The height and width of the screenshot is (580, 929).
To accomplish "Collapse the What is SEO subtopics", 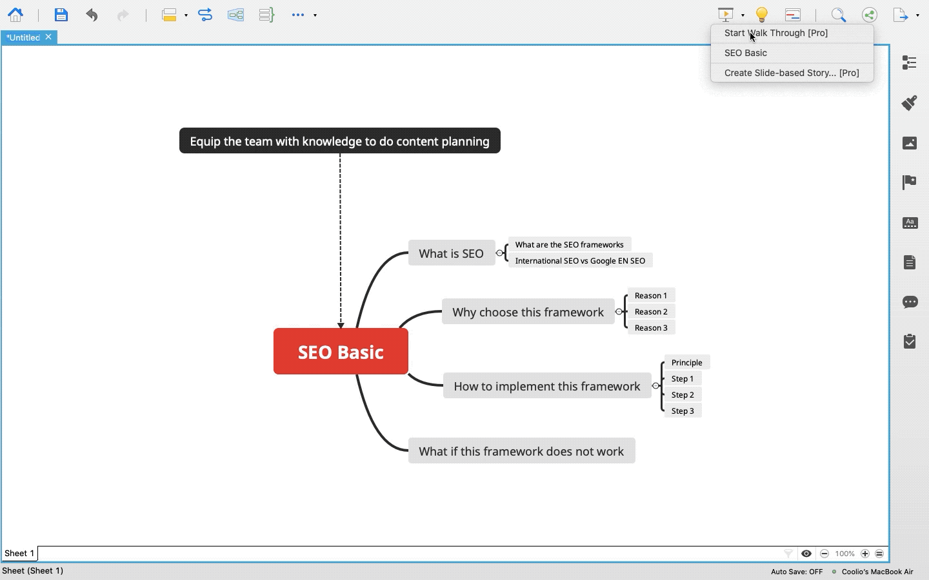I will point(499,253).
